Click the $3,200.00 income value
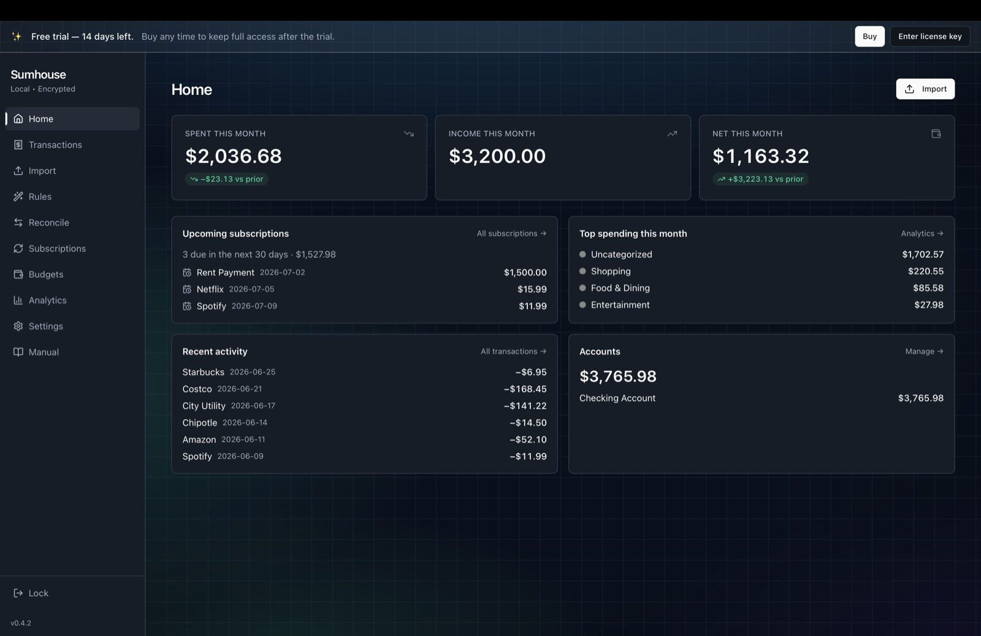The image size is (981, 636). point(497,156)
